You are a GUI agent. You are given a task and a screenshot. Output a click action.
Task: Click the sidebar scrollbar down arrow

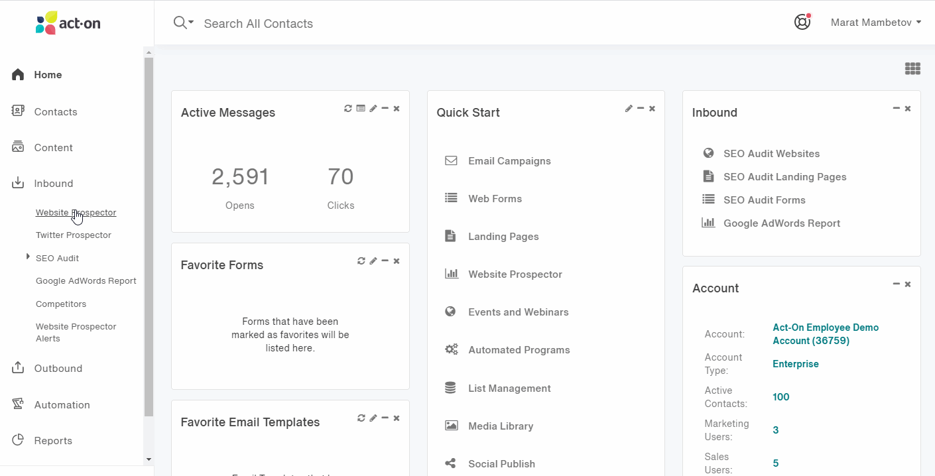(x=149, y=459)
